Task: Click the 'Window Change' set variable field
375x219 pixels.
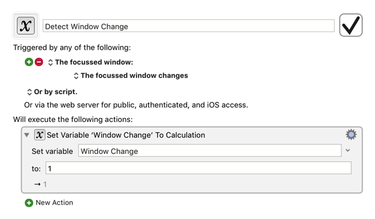Action: (x=210, y=150)
